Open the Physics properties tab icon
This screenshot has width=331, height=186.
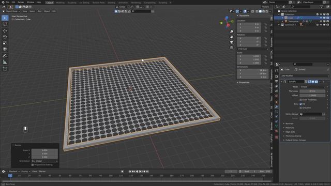277,117
